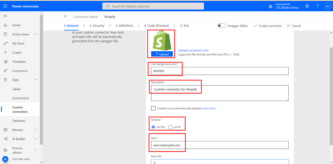The width and height of the screenshot is (333, 164).
Task: Select the HTTP scheme radio button
Action: (x=170, y=127)
